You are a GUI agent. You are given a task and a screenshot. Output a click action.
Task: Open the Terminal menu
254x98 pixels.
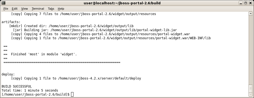pos(38,9)
